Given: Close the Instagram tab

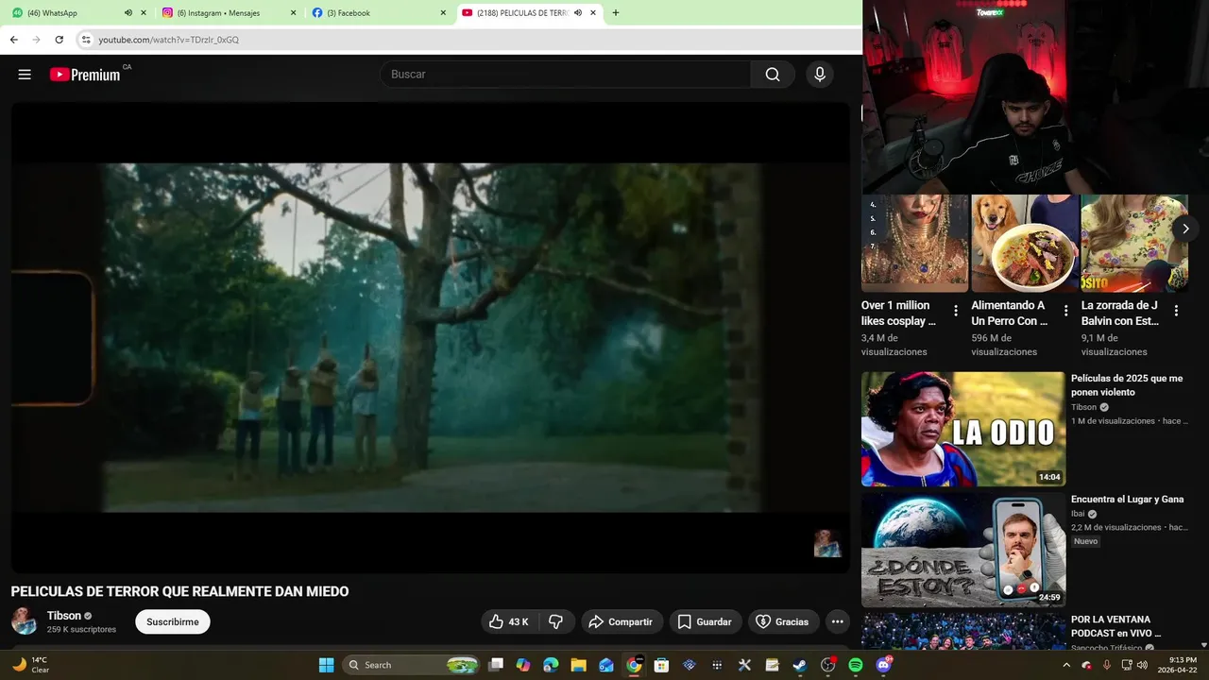Looking at the screenshot, I should pyautogui.click(x=293, y=13).
